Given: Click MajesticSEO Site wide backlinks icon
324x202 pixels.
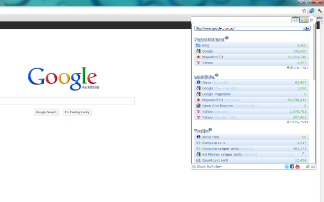Looking at the screenshot, I should point(198,100).
